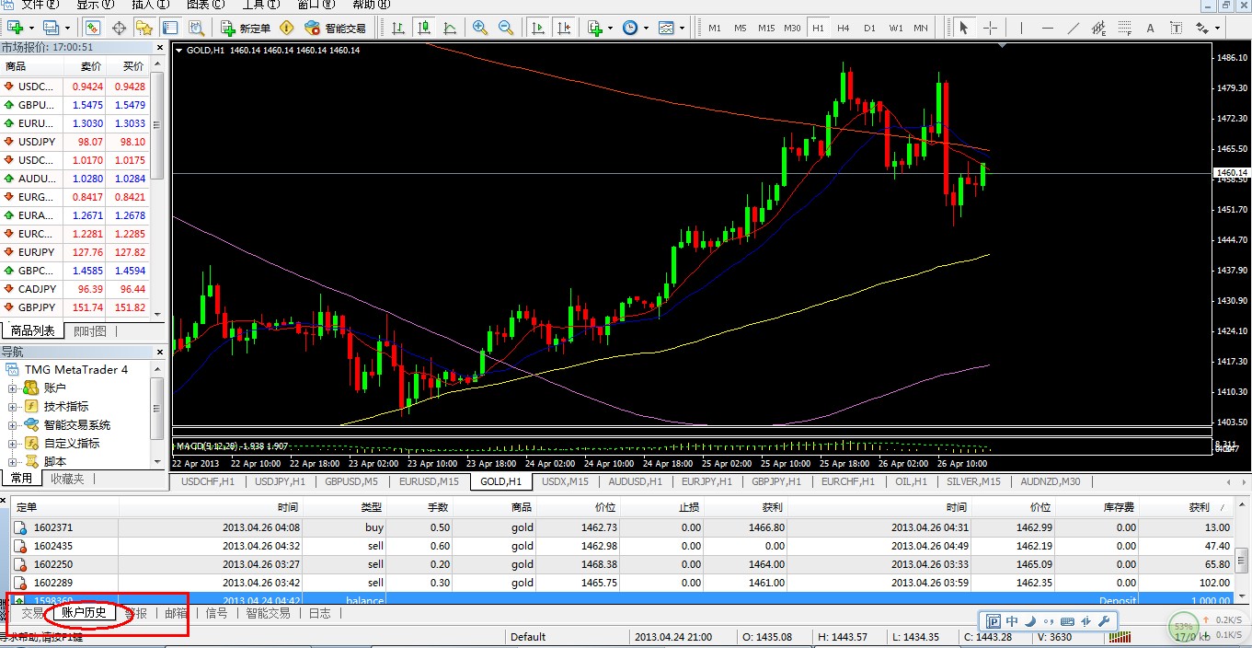
Task: Select the equidistant channel tool
Action: coord(1098,28)
